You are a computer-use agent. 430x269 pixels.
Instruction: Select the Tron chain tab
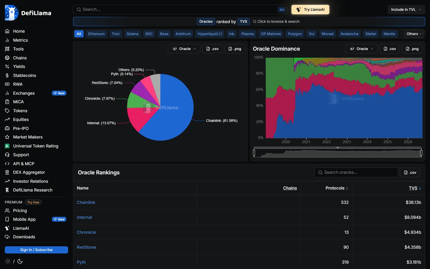click(116, 34)
